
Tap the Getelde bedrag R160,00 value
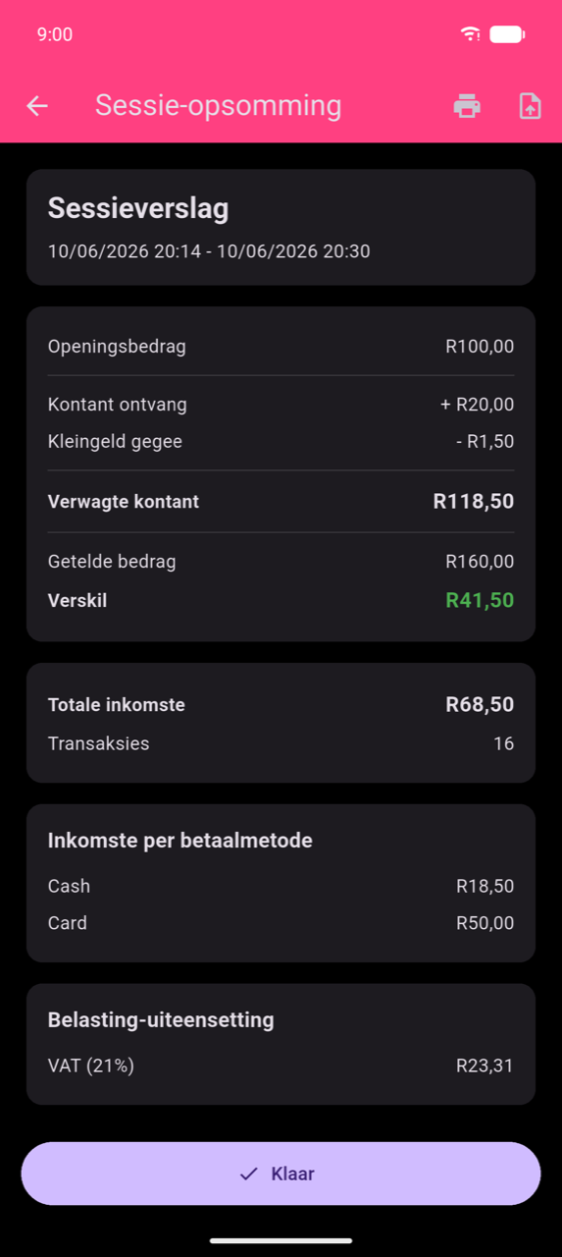coord(480,562)
